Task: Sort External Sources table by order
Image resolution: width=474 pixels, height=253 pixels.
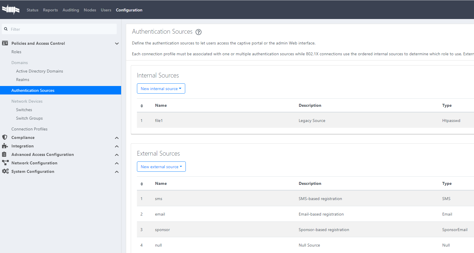Action: pos(142,184)
